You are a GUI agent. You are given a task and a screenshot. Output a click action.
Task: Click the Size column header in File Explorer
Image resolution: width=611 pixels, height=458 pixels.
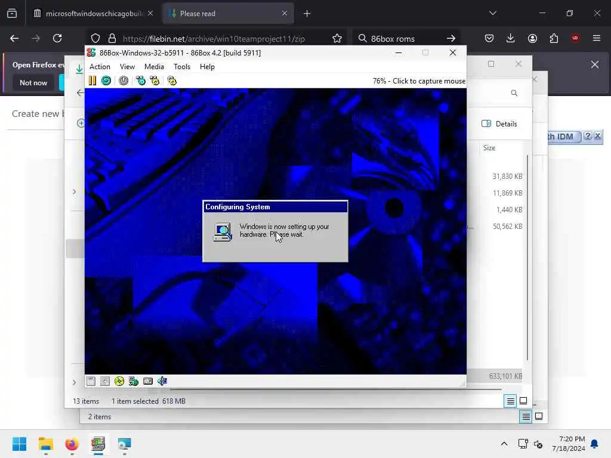(x=489, y=148)
